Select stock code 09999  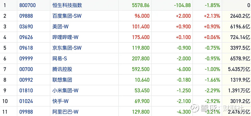pos(26,59)
